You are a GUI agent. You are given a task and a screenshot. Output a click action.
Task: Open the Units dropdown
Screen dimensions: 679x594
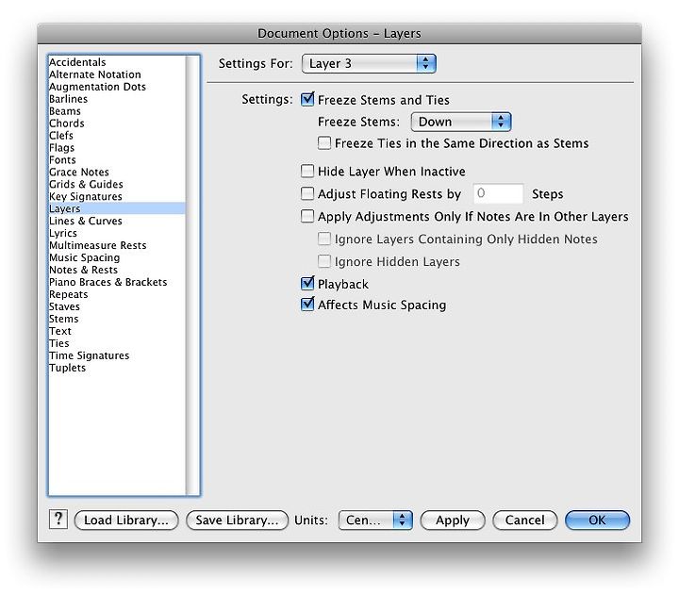pos(375,520)
